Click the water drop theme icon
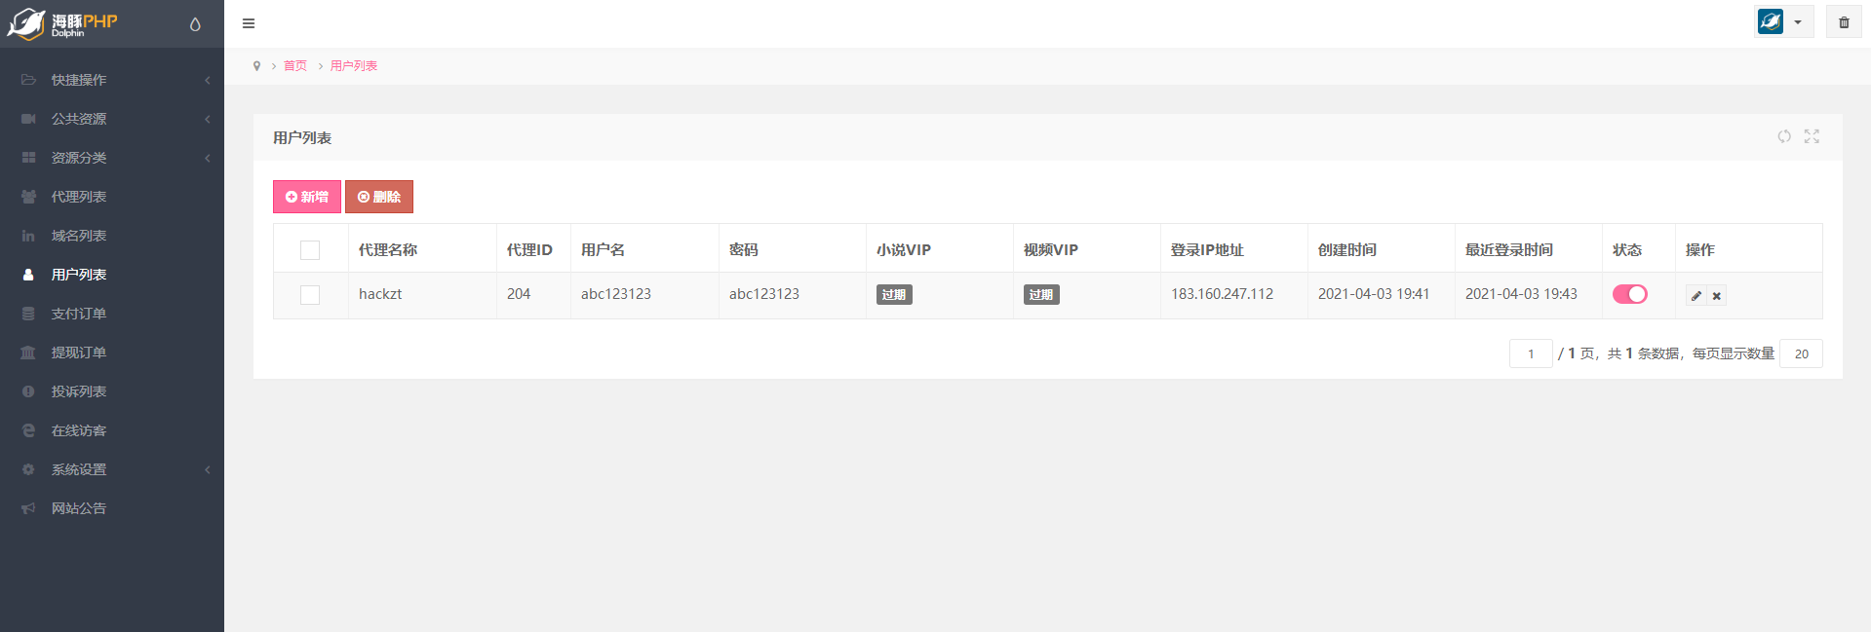Viewport: 1871px width, 632px height. click(x=195, y=24)
